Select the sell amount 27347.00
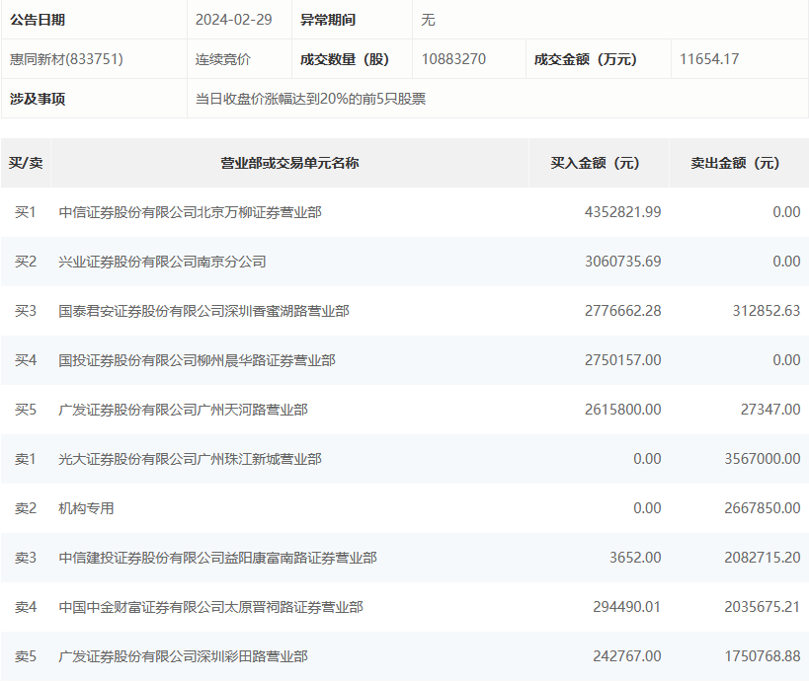The height and width of the screenshot is (683, 809). (x=770, y=410)
